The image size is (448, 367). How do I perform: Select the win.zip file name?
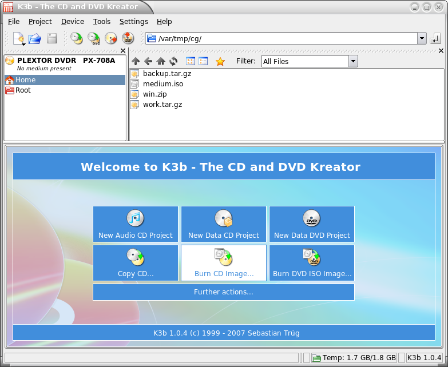click(x=155, y=94)
